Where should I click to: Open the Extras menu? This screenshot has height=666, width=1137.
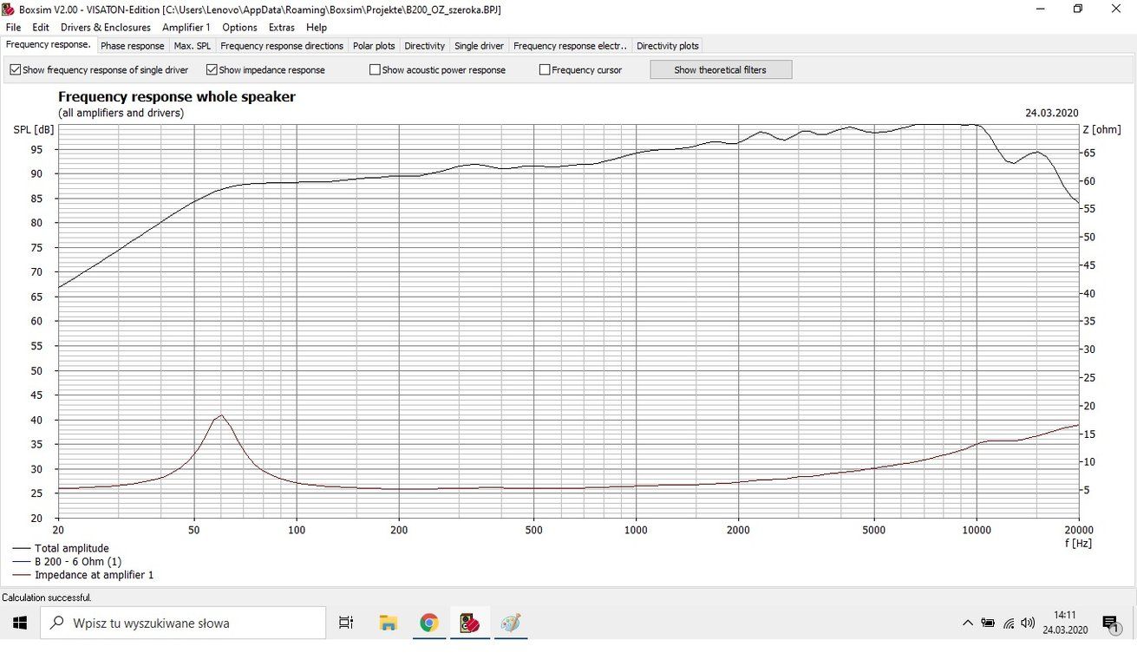click(282, 28)
